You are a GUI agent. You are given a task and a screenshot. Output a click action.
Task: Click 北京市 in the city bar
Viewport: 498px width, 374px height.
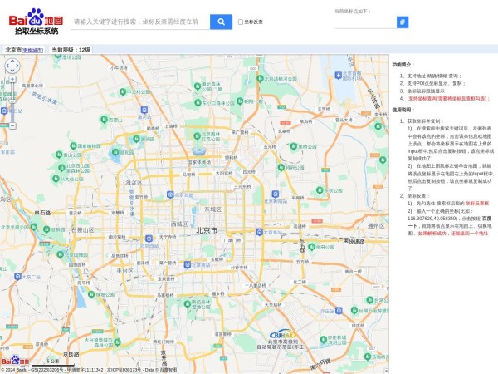click(12, 50)
